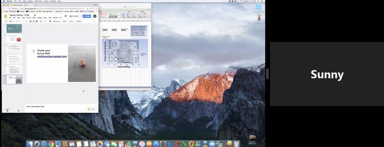This screenshot has height=147, width=384.
Task: Open the Present dropdown arrow
Action: (81, 16)
